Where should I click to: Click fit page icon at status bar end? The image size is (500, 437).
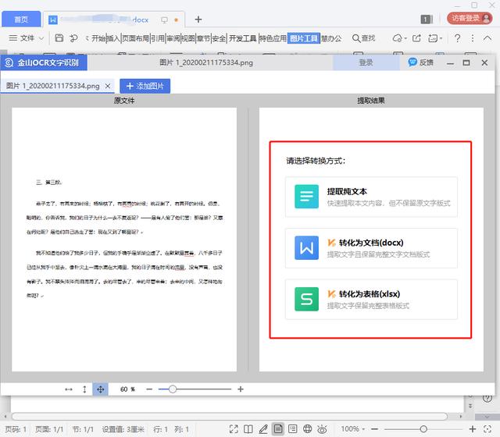(x=487, y=429)
